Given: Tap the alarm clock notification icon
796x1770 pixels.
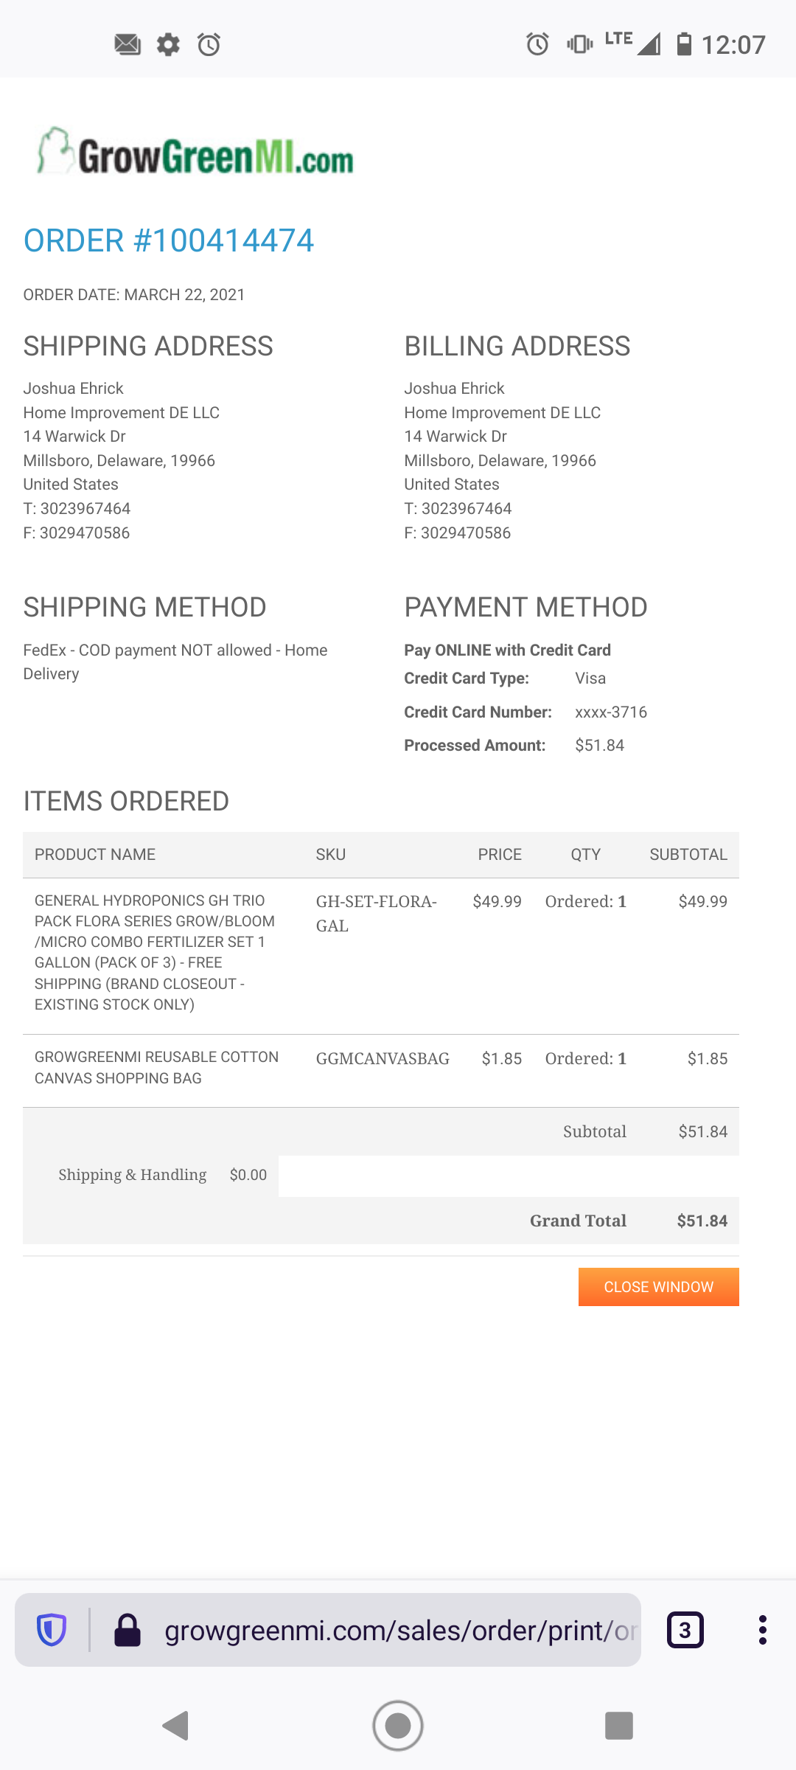Looking at the screenshot, I should (209, 44).
